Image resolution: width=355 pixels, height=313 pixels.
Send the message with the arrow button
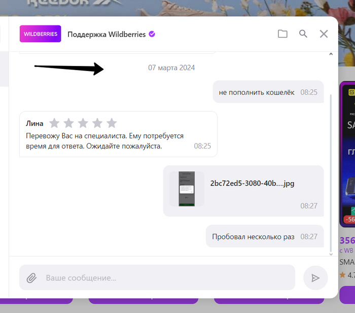[315, 278]
